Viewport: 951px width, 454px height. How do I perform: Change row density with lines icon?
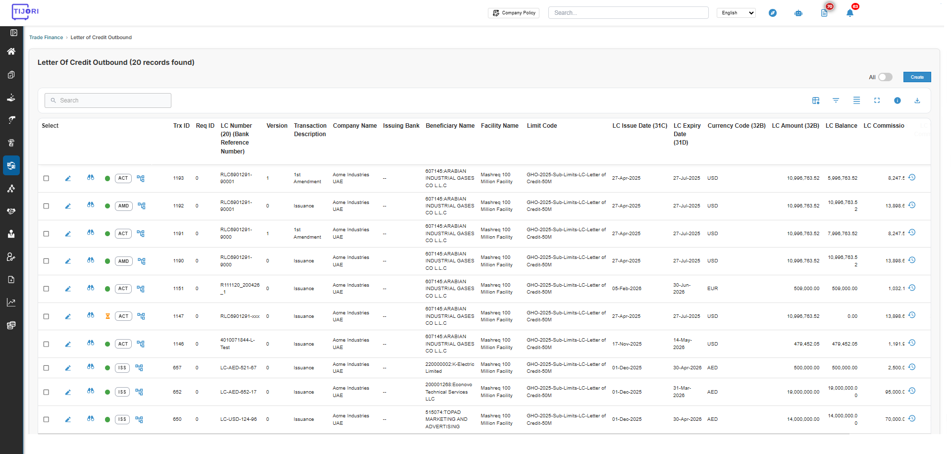coord(857,101)
